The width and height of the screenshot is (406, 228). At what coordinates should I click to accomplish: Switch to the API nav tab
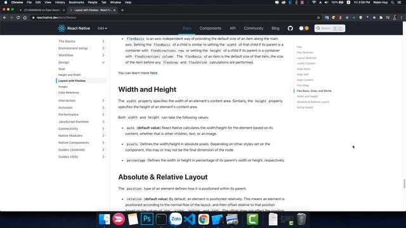click(233, 28)
